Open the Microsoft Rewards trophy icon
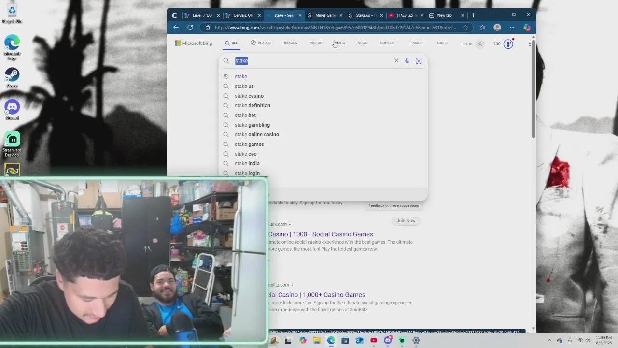This screenshot has width=618, height=348. pyautogui.click(x=508, y=44)
